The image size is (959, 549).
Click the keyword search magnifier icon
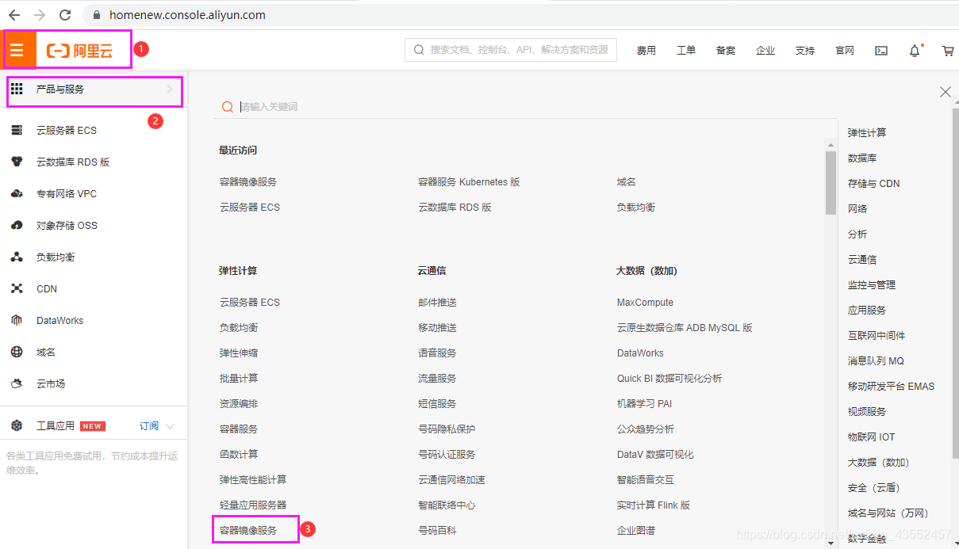tap(228, 107)
